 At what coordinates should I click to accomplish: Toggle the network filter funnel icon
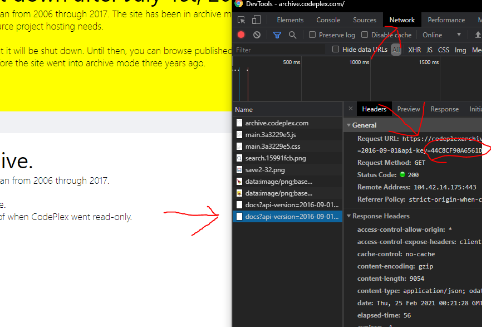pyautogui.click(x=277, y=35)
